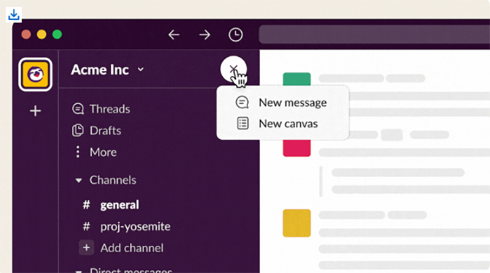Open the #general channel
This screenshot has width=490, height=273.
(119, 205)
